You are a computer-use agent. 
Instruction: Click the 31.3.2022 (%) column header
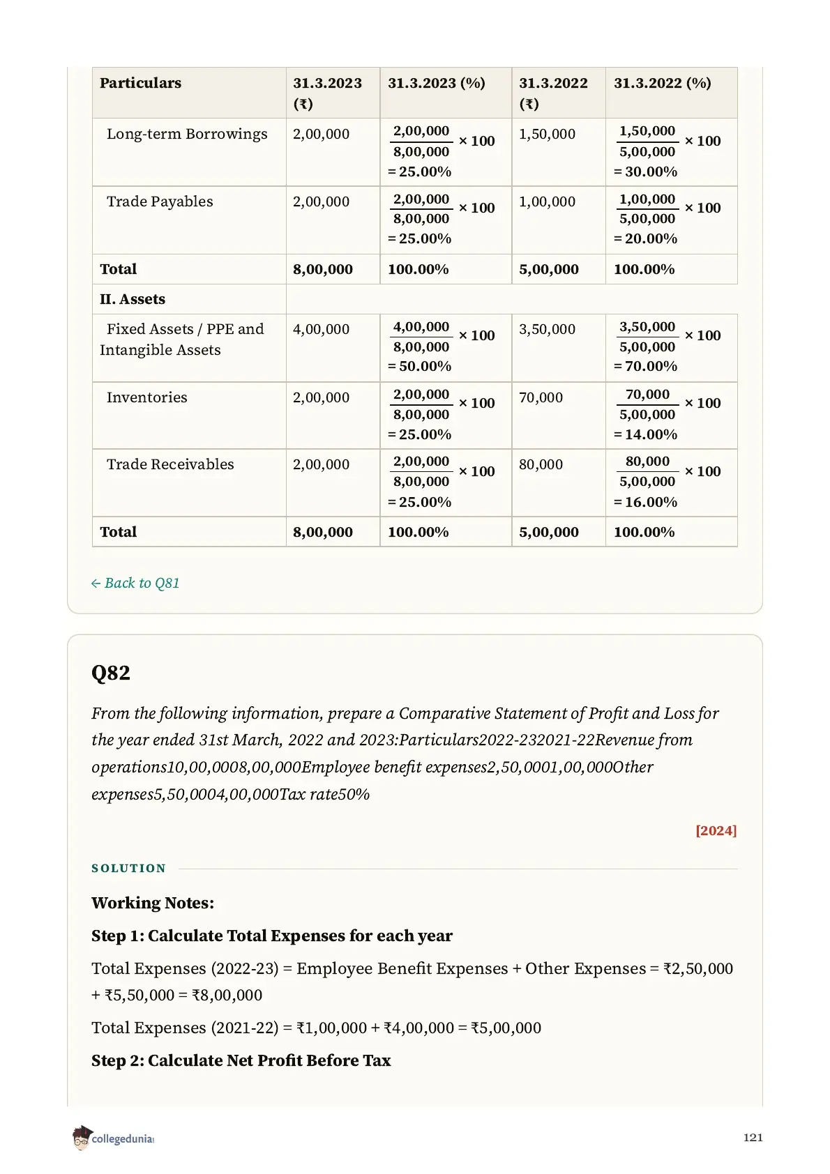click(x=663, y=83)
